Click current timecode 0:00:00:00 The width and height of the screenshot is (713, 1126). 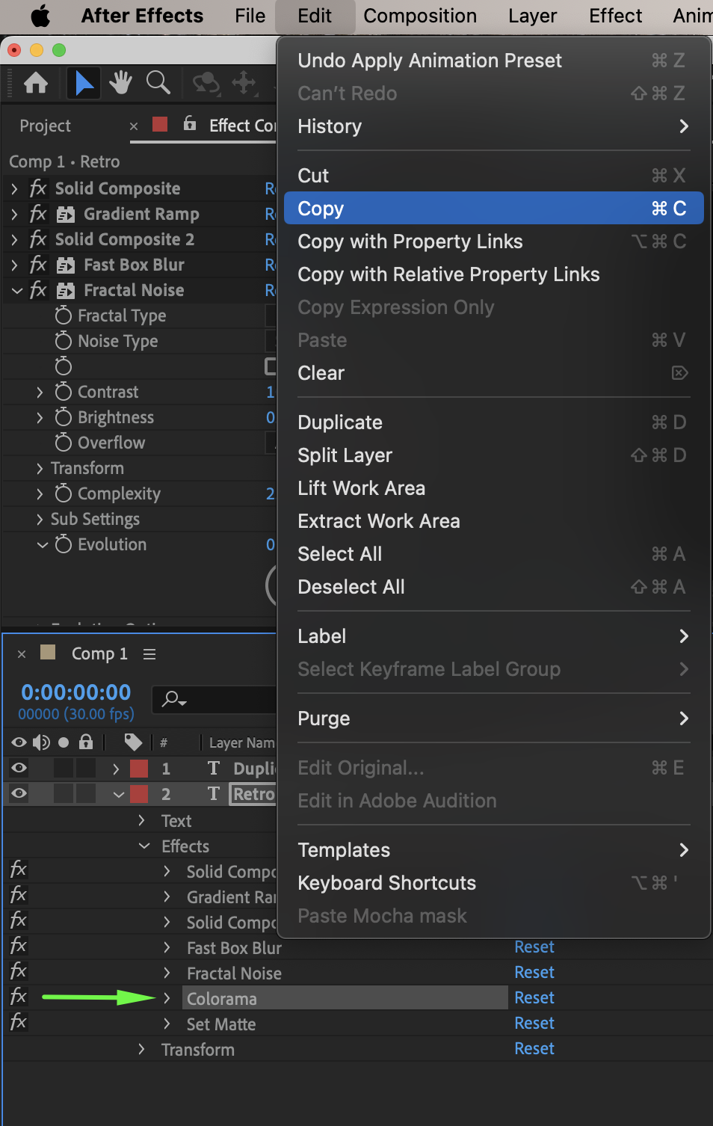(x=76, y=692)
